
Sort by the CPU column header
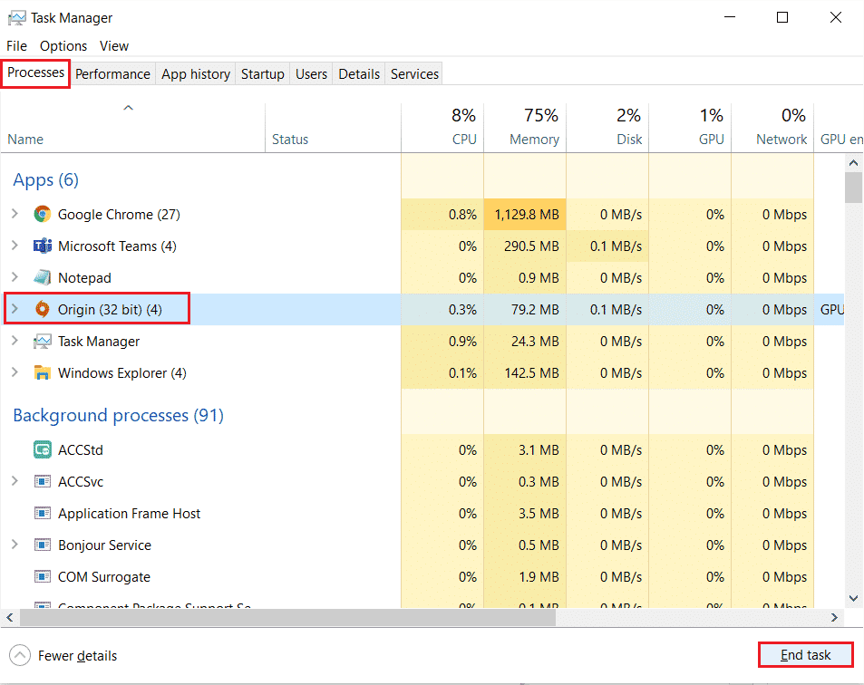tap(442, 128)
